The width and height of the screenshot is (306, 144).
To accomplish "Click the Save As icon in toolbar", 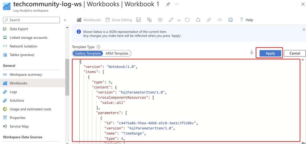I will (x=149, y=20).
